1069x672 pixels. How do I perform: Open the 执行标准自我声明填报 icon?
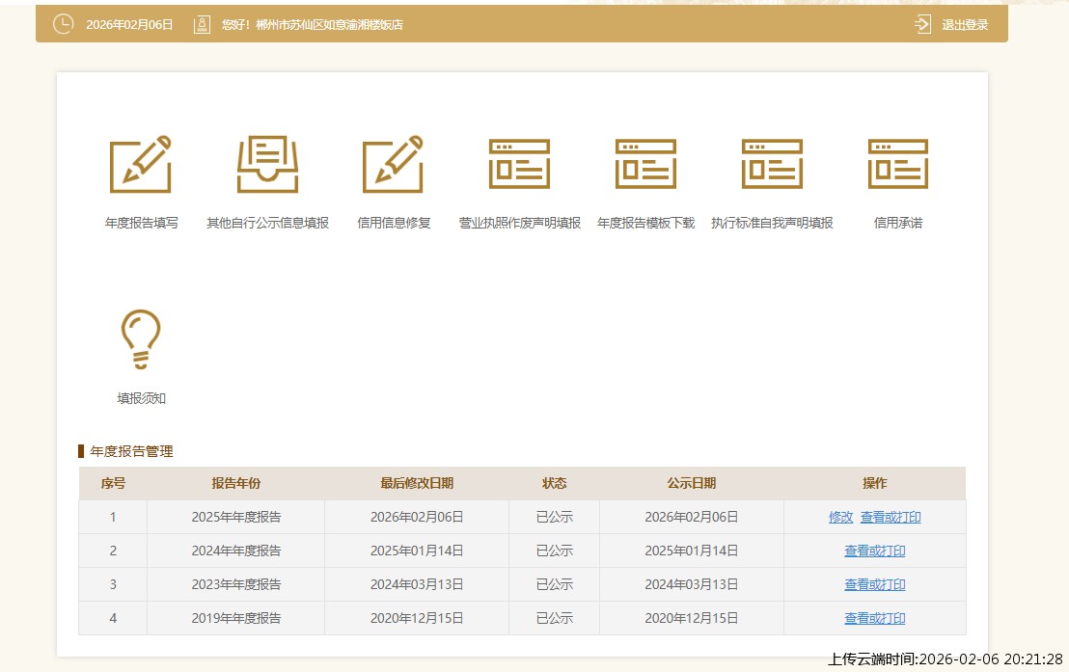point(772,164)
